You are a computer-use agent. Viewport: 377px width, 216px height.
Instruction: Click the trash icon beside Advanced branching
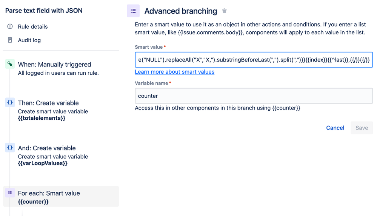click(225, 11)
